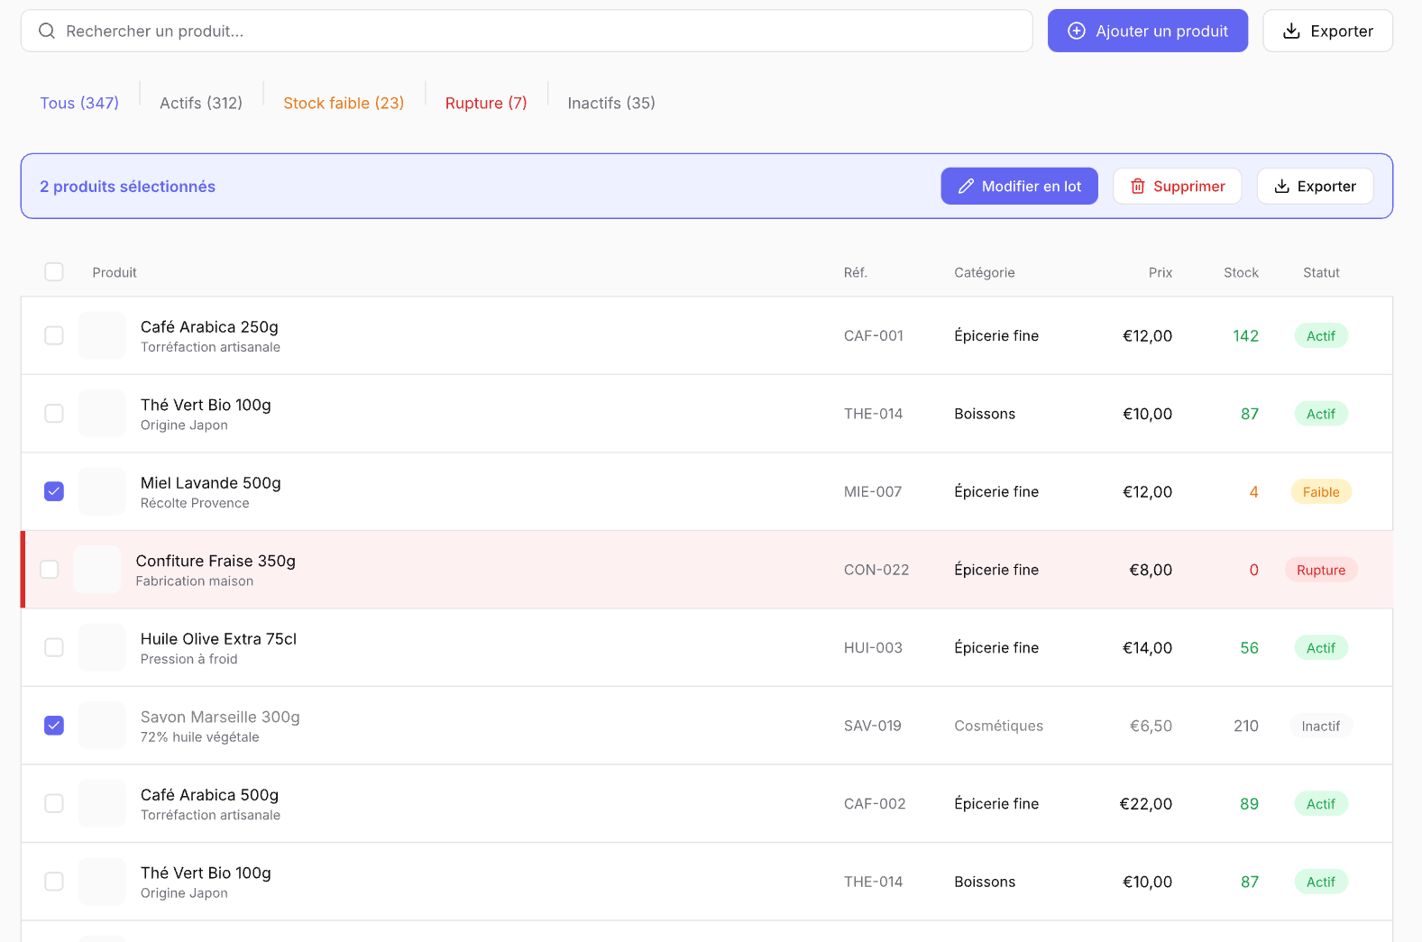Click the plus icon in Ajouter un produit
This screenshot has width=1422, height=942.
pos(1076,32)
